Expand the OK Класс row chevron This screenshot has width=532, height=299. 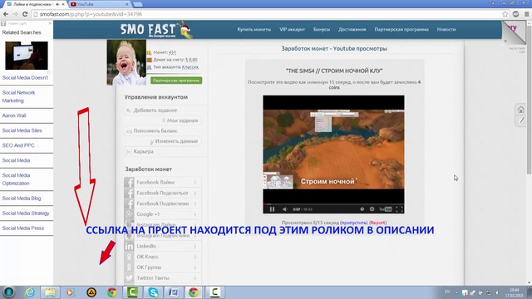[x=195, y=257]
